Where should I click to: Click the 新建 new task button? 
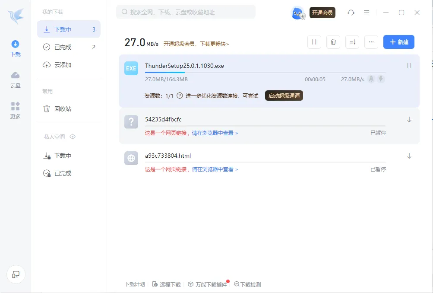click(x=399, y=42)
